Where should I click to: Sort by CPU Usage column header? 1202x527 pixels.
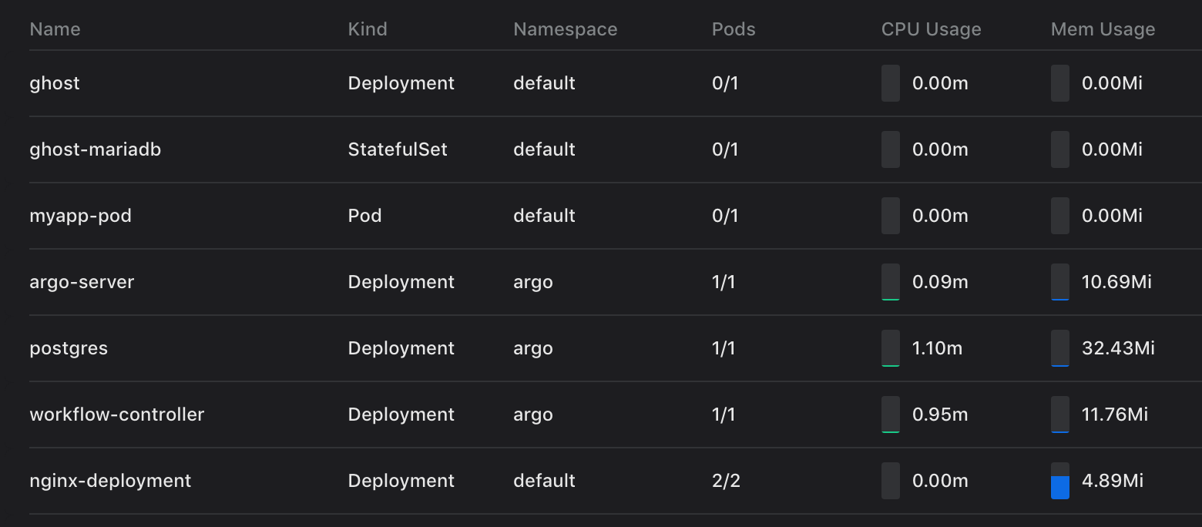[932, 29]
